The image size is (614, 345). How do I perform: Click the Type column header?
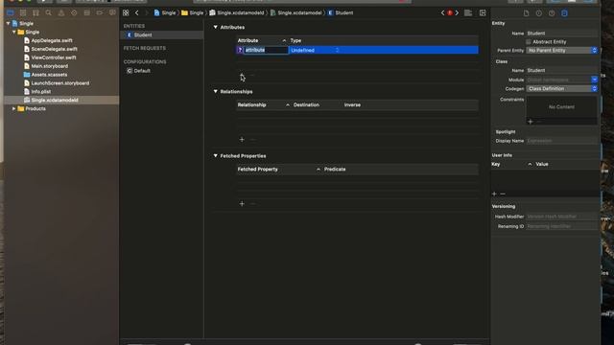click(295, 40)
